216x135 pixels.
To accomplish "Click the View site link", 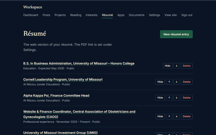I will click(170, 15).
